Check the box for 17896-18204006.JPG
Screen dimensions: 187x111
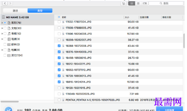click(59, 34)
